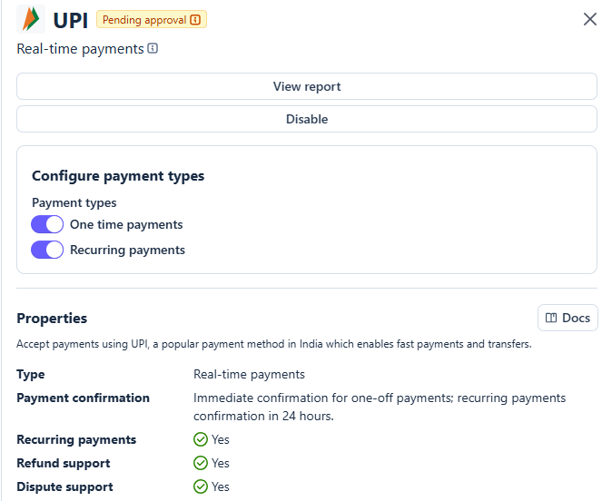The height and width of the screenshot is (501, 612).
Task: Click the UPI logo icon
Action: tap(31, 19)
